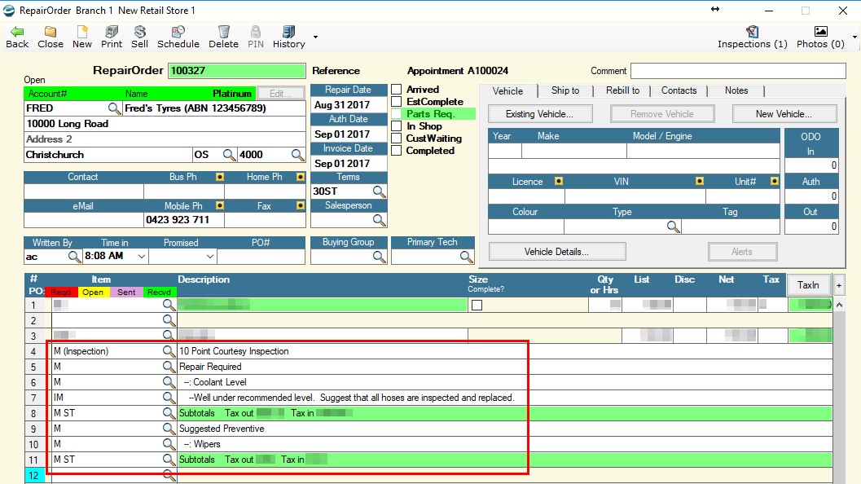Viewport: 861px width, 484px height.
Task: Look up item on row 4 M (Inspection)
Action: click(169, 350)
